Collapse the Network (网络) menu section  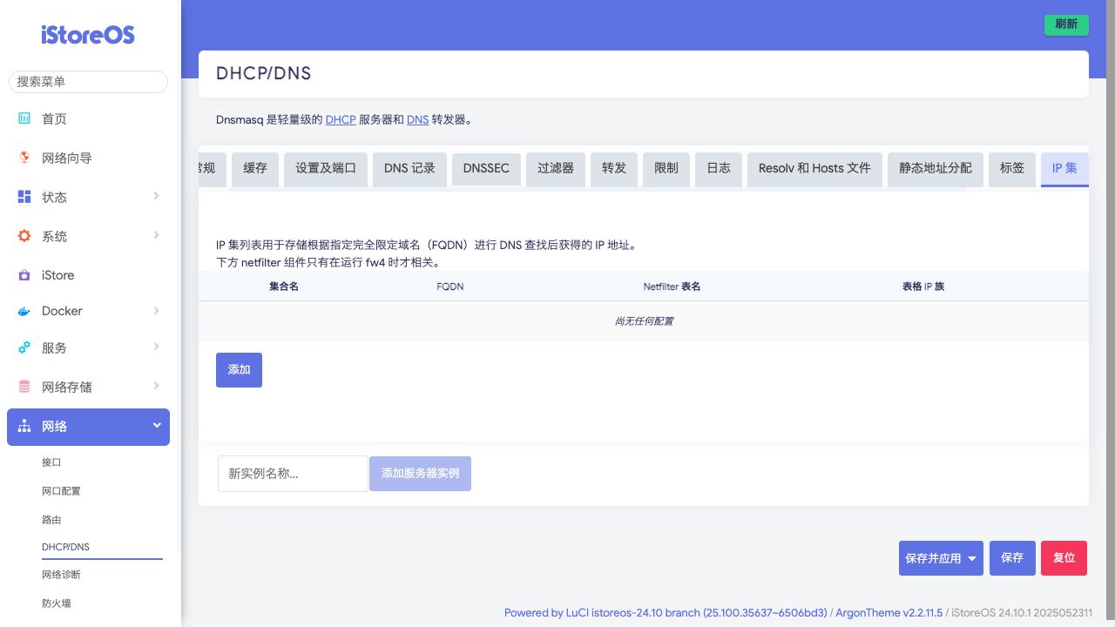click(157, 425)
